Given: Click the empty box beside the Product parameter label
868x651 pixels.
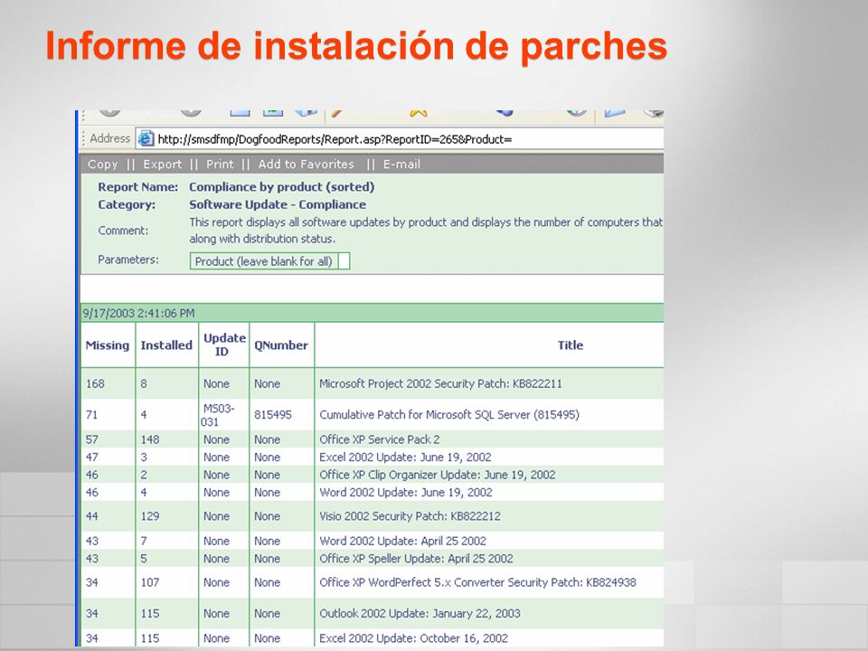Looking at the screenshot, I should [344, 261].
